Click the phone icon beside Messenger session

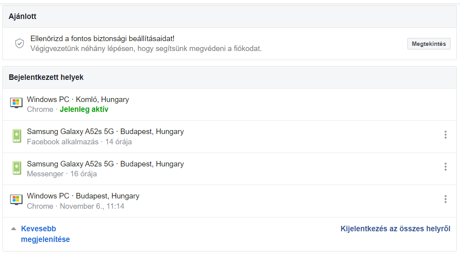coord(17,168)
